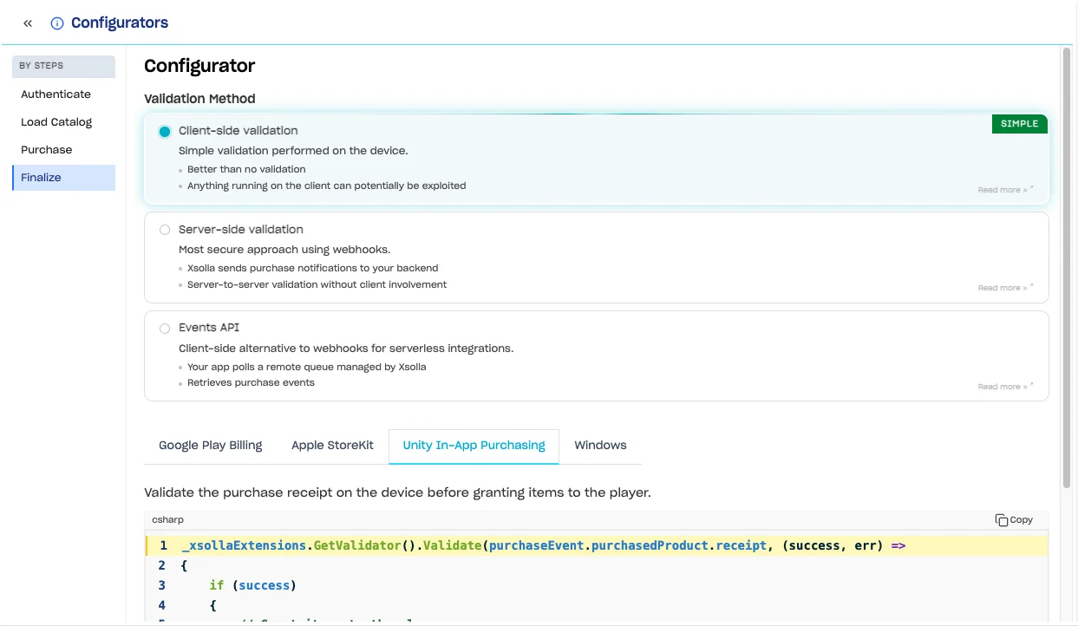
Task: Open the Purchase step
Action: [x=63, y=149]
